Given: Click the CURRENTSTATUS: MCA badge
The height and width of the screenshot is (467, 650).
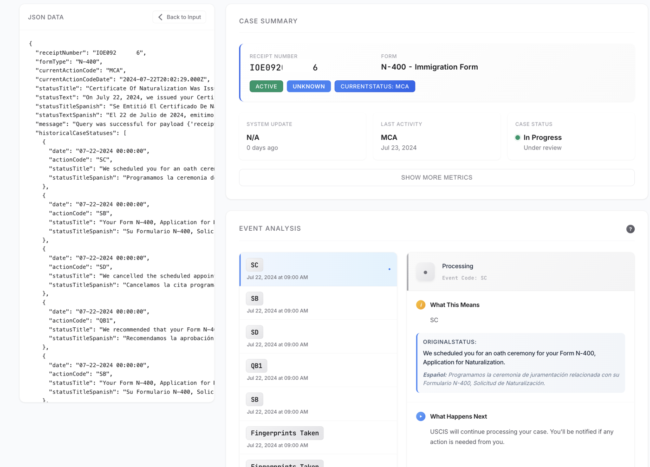Looking at the screenshot, I should [x=375, y=86].
